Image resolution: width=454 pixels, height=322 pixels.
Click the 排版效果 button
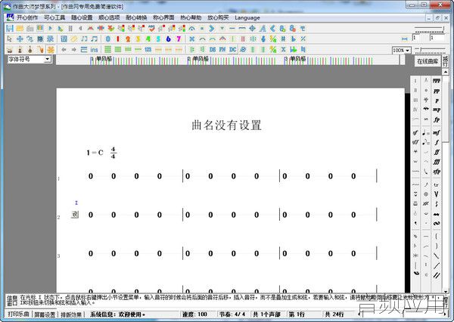(71, 314)
